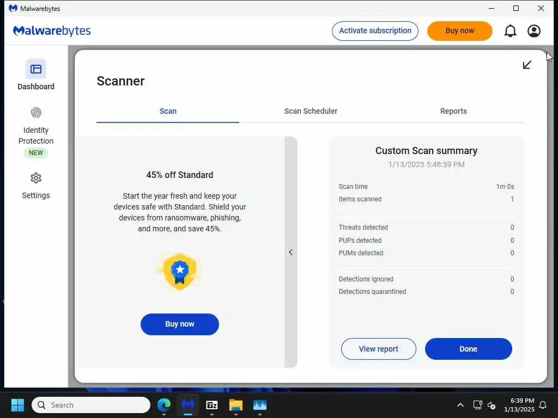The height and width of the screenshot is (418, 558).
Task: Click the 'Custom Scan summary' title
Action: click(426, 151)
